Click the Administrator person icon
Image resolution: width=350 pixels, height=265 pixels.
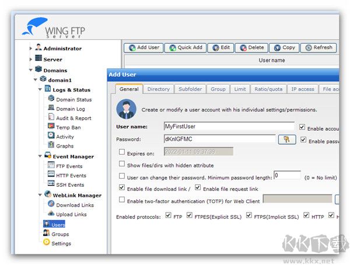[38, 47]
